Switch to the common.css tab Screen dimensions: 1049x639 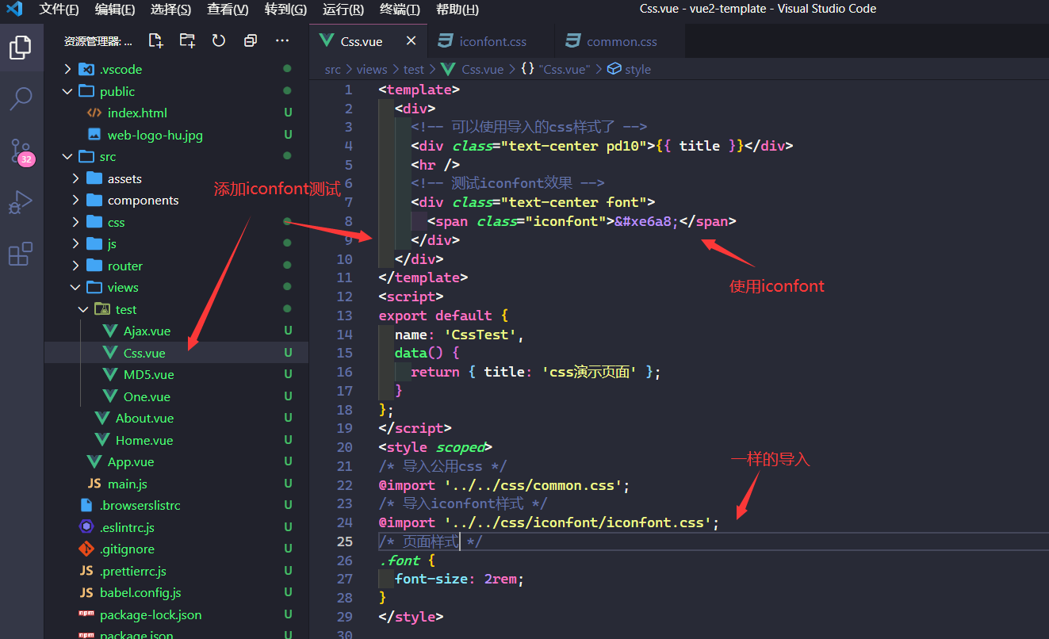(622, 41)
